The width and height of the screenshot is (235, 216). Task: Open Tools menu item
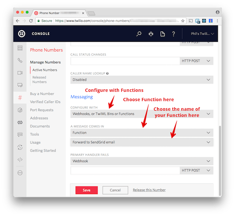34,134
